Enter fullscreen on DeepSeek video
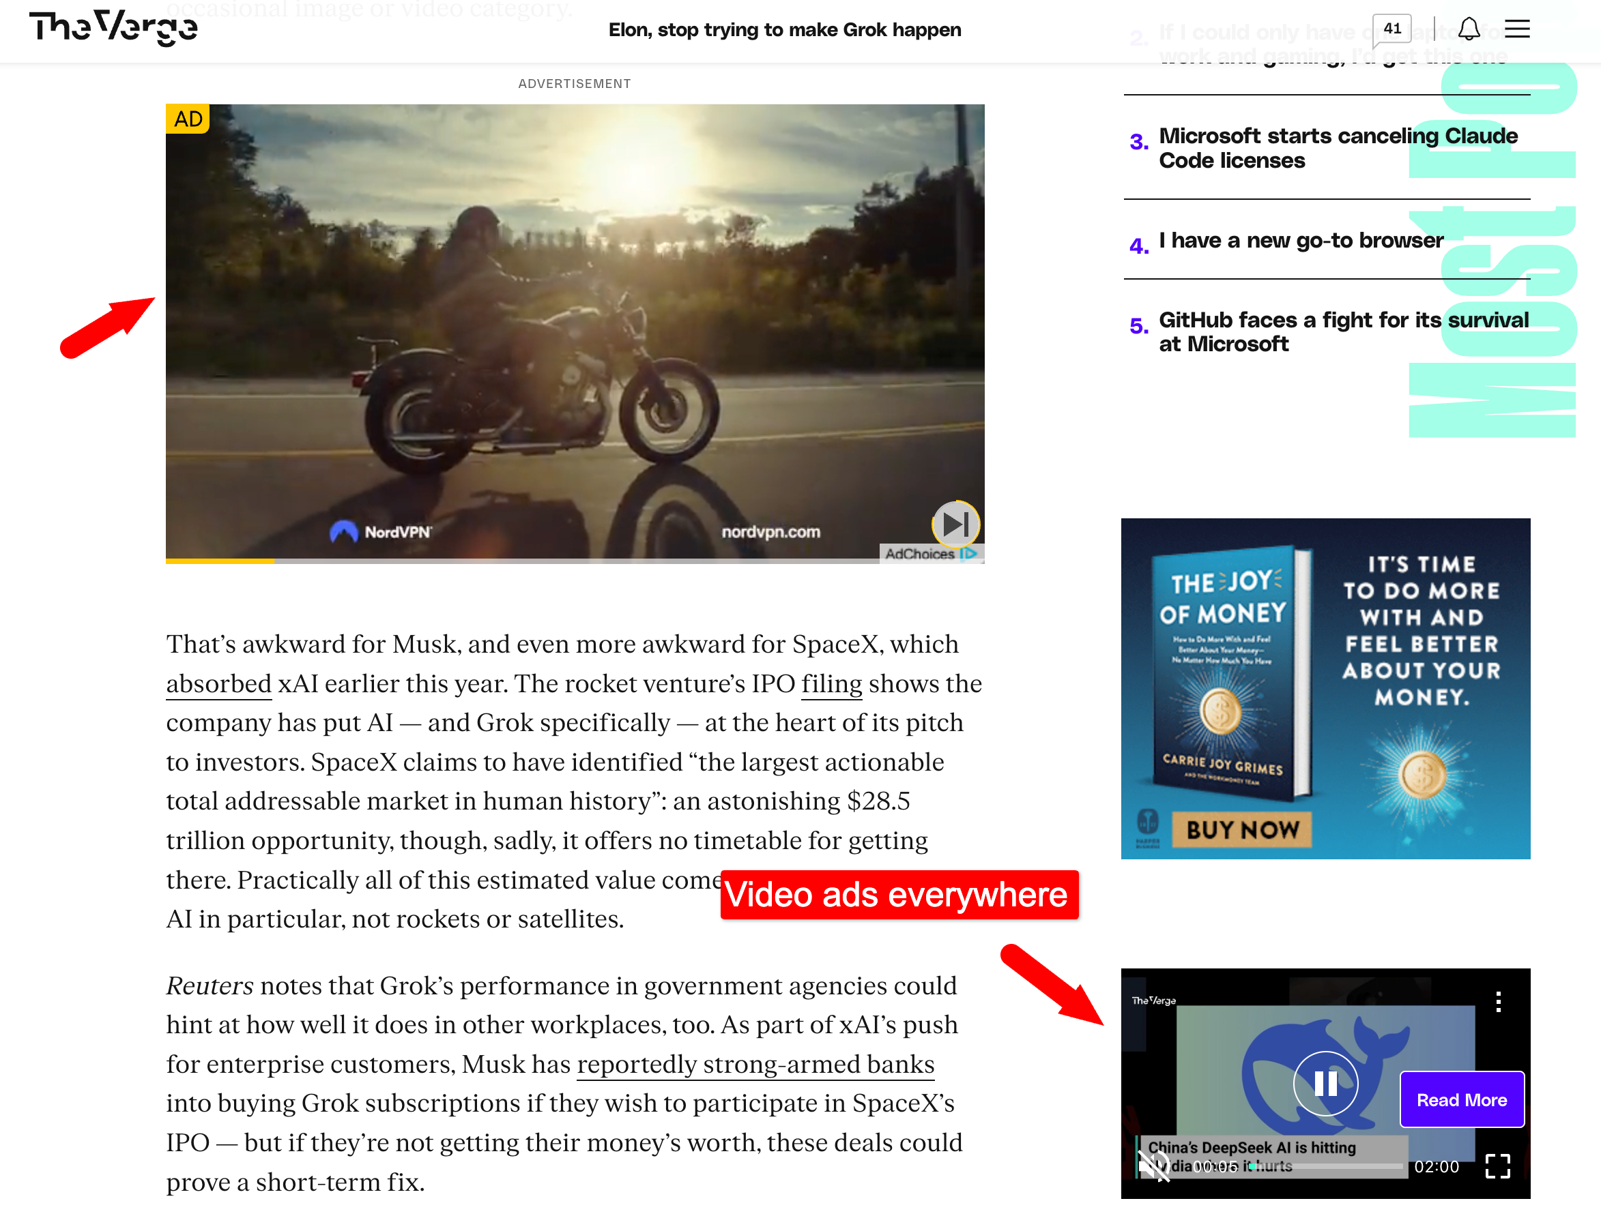1601x1216 pixels. (1497, 1166)
